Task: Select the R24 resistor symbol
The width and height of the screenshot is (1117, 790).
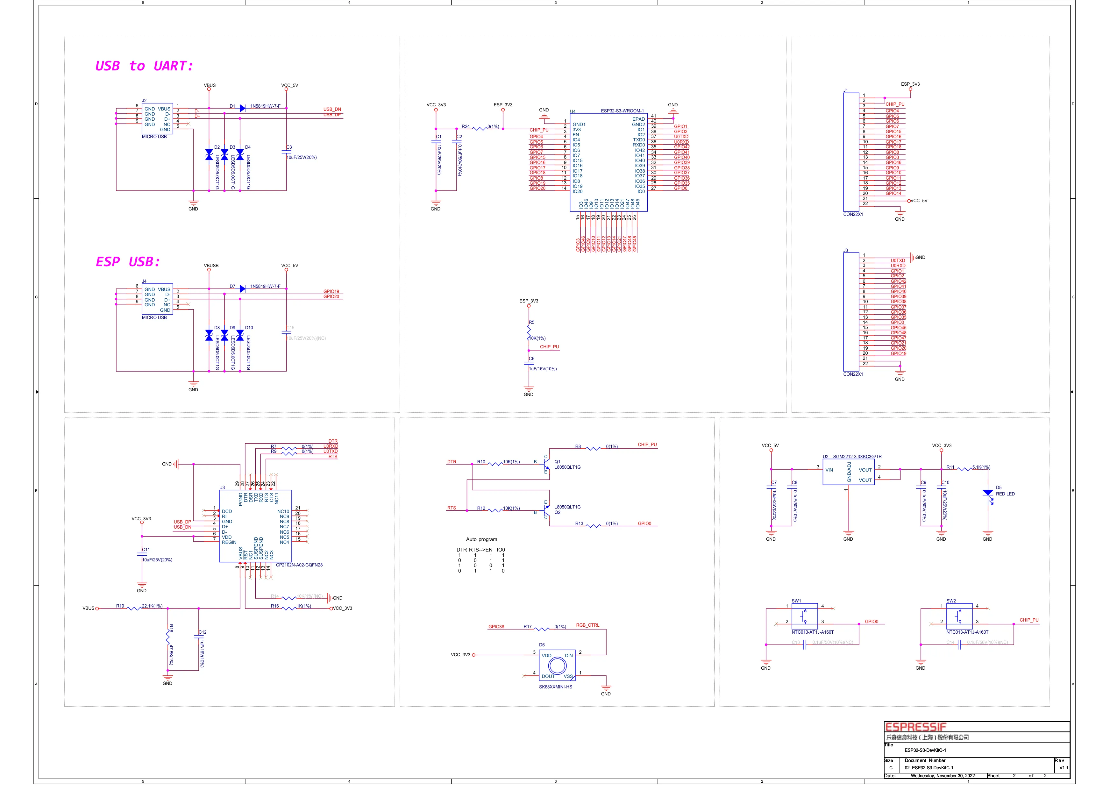Action: click(x=480, y=129)
